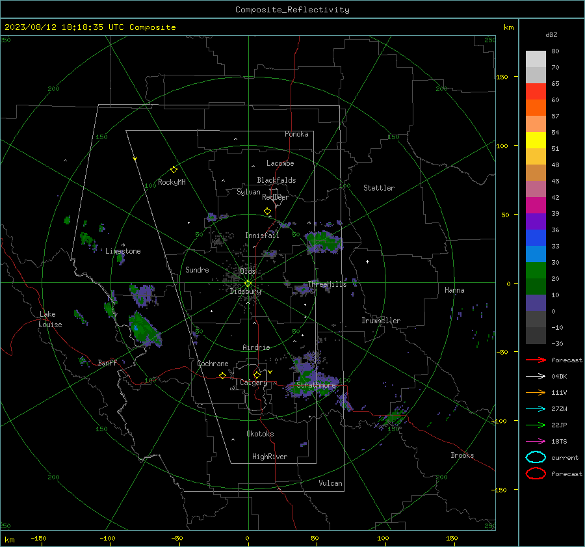Click the Lacombe city label
This screenshot has width=585, height=547.
(x=280, y=163)
